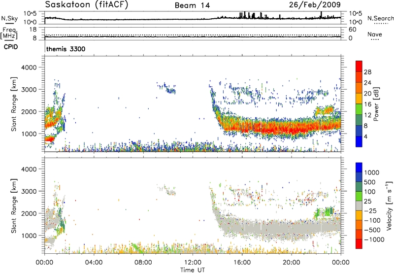The width and height of the screenshot is (394, 273).
Task: Select the '04:00' time tick label
Action: pyautogui.click(x=94, y=263)
